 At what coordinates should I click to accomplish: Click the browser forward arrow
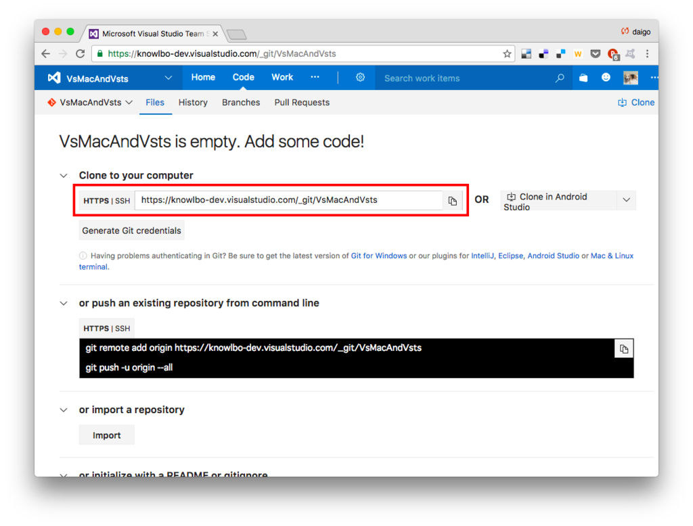[63, 54]
